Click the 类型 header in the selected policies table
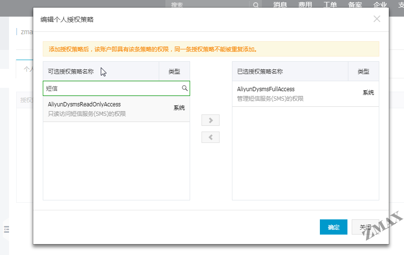404x255 pixels. coord(363,72)
